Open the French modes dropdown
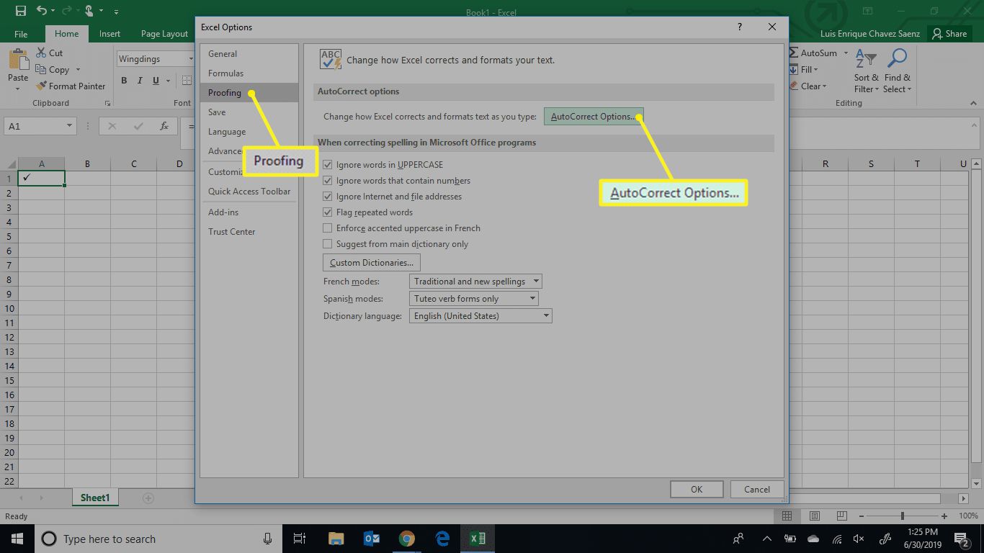 (x=475, y=282)
